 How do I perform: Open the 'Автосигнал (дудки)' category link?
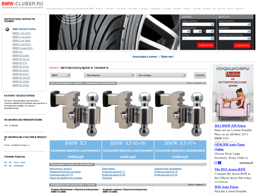61,169
